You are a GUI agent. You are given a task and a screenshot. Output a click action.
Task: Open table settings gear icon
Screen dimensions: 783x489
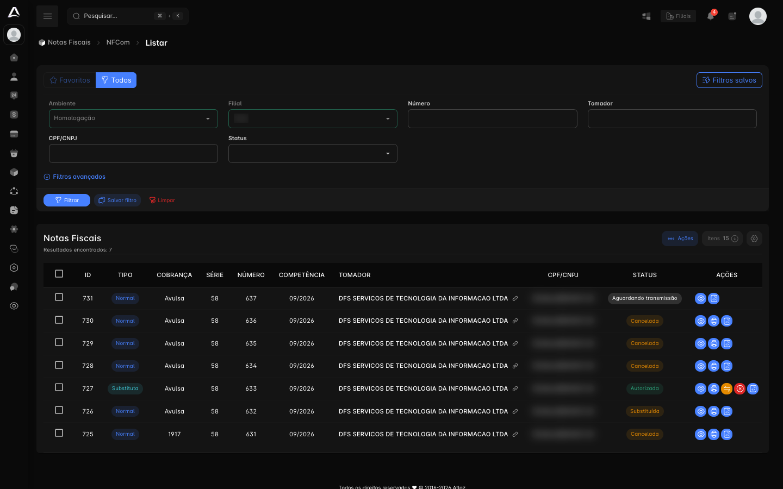[x=754, y=239]
